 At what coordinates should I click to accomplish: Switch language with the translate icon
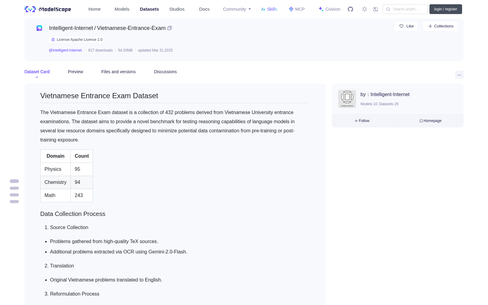pos(375,9)
